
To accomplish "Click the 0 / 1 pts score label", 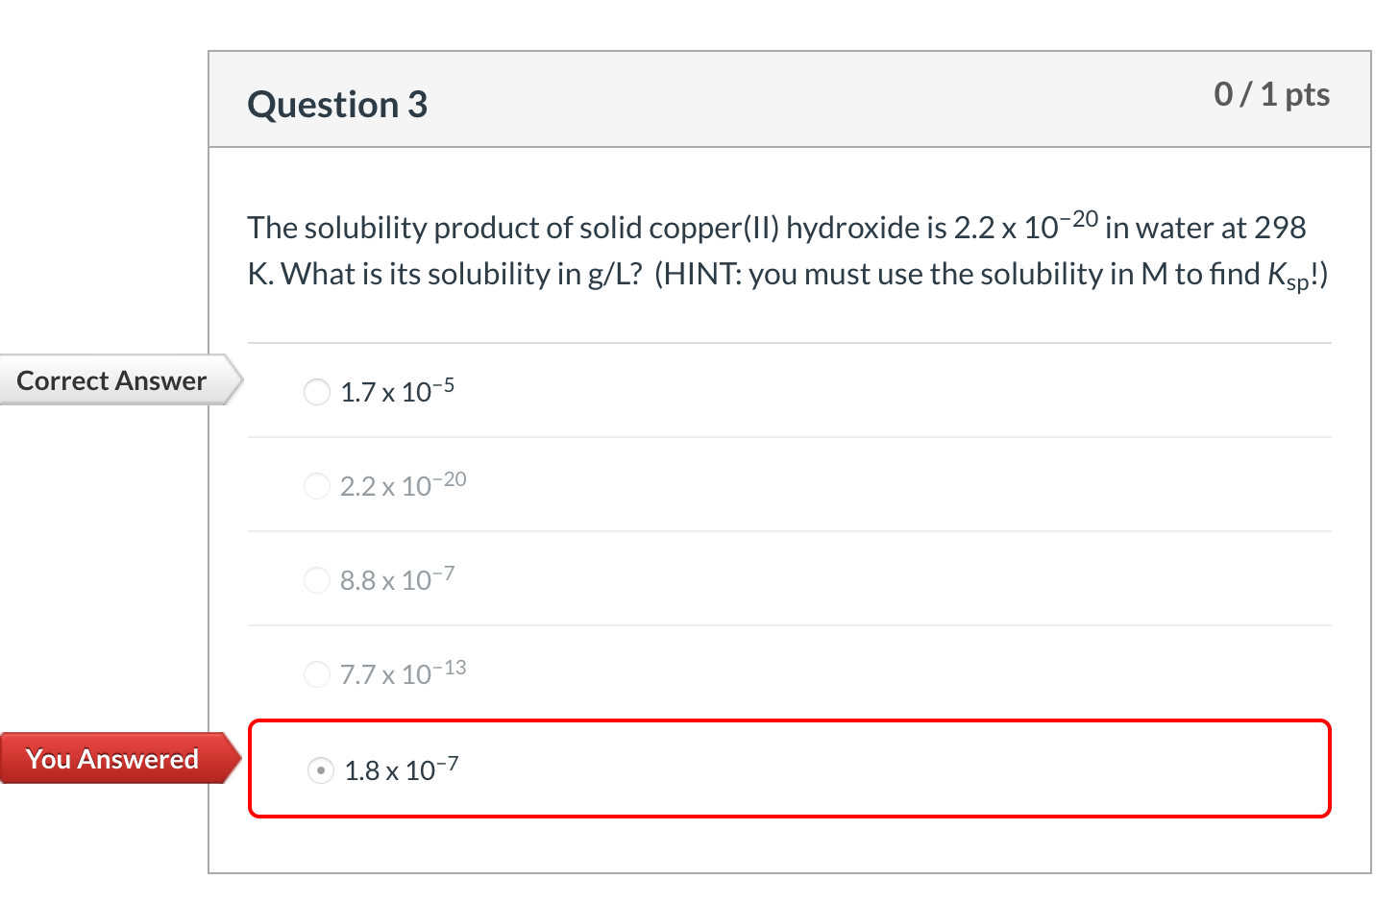I will (1272, 93).
